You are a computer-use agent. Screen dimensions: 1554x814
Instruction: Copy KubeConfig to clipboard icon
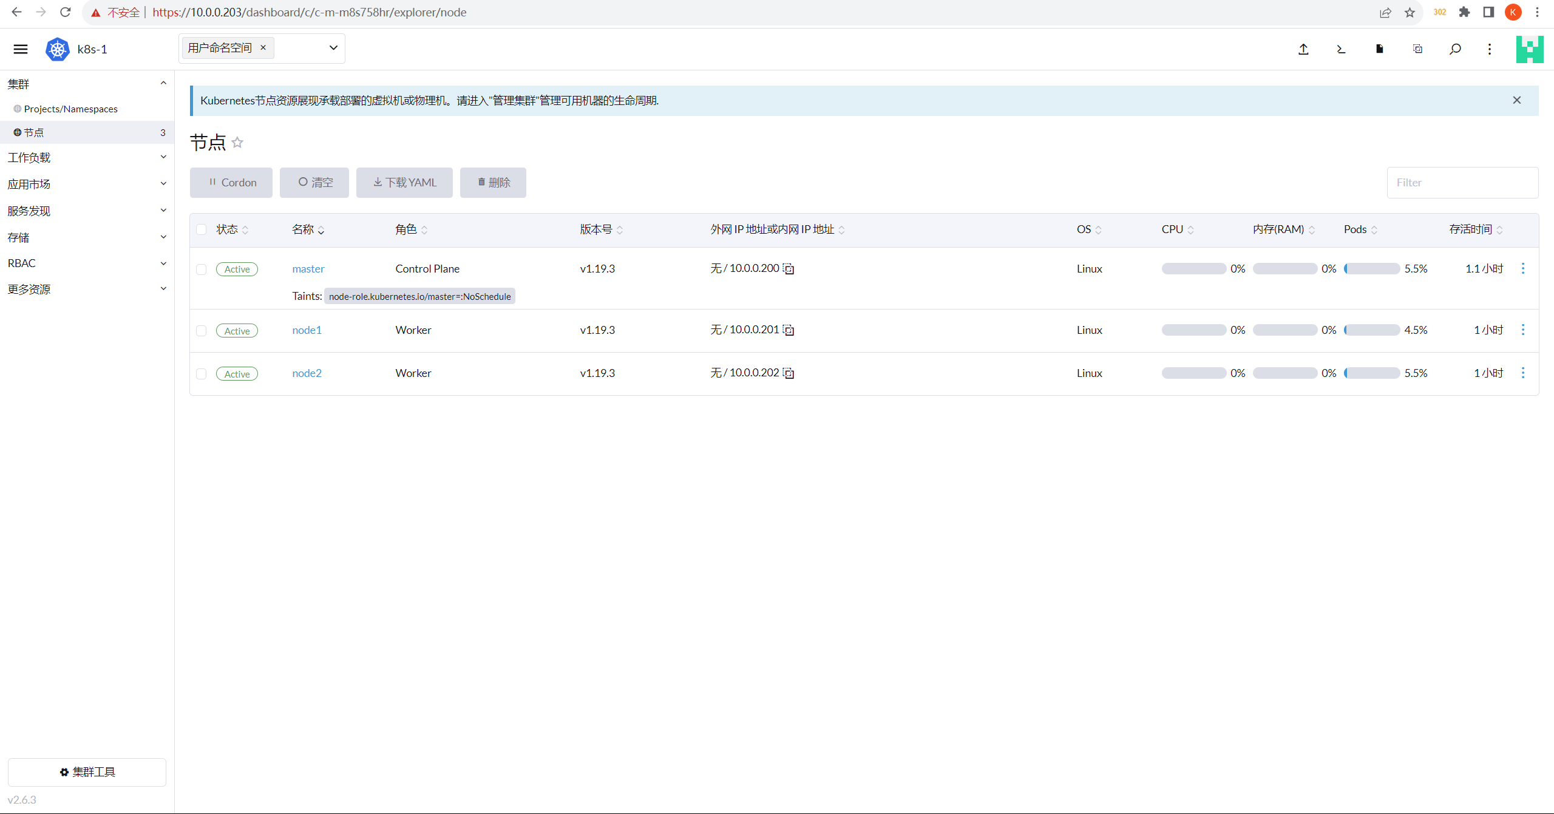point(1417,49)
